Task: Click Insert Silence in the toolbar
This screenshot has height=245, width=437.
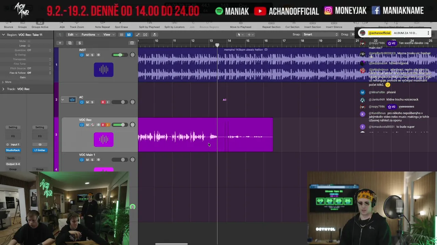Action: pos(334,27)
